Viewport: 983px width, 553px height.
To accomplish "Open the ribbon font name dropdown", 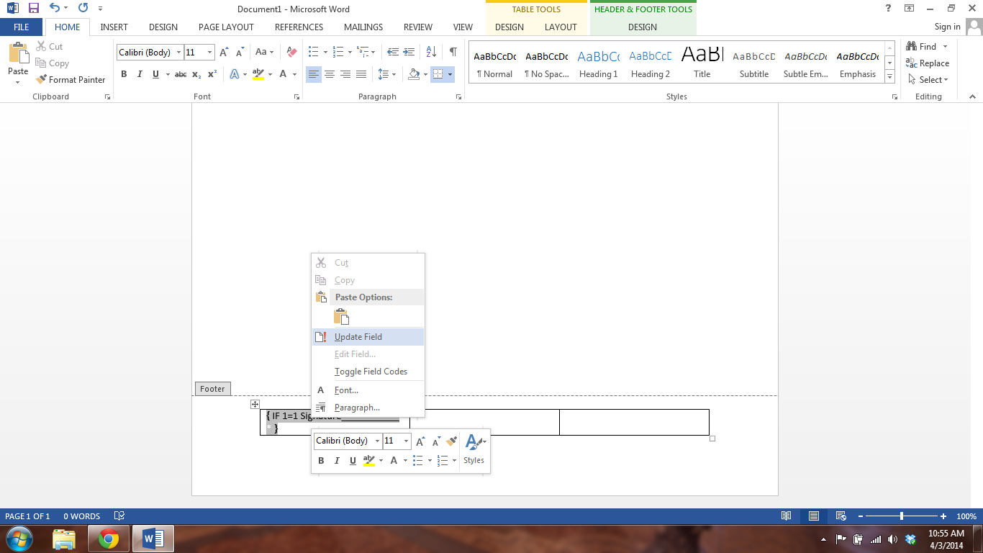I will click(x=178, y=53).
